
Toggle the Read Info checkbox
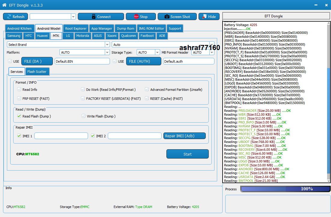pyautogui.click(x=19, y=89)
